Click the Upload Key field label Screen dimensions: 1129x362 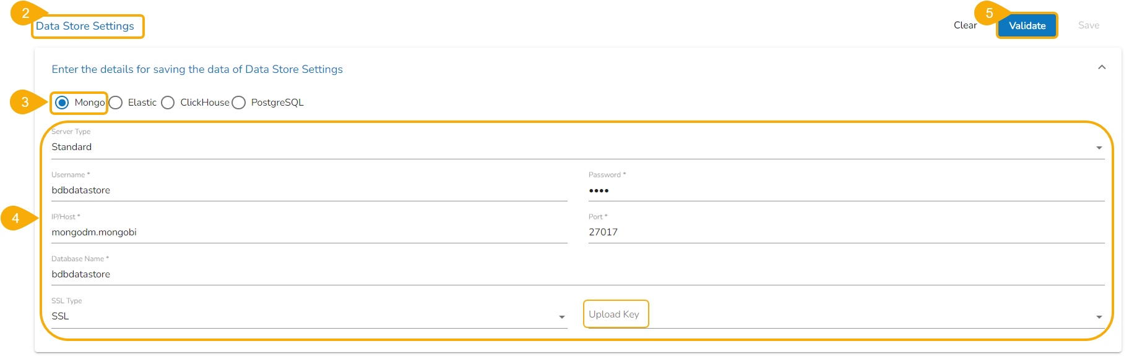click(x=614, y=314)
